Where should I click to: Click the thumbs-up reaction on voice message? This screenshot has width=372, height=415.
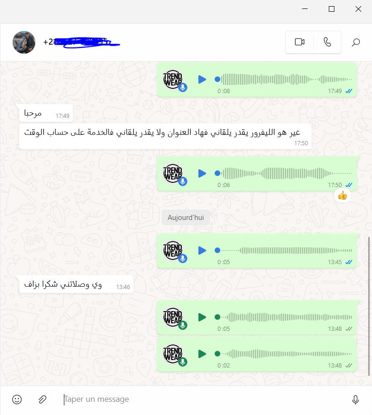click(342, 196)
